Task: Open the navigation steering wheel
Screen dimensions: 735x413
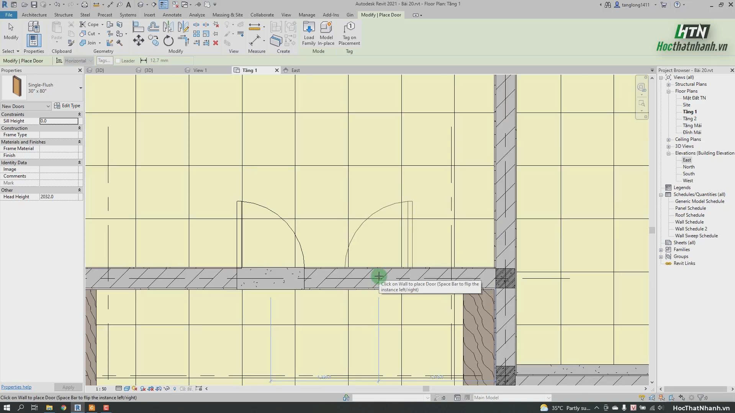Action: pyautogui.click(x=641, y=87)
